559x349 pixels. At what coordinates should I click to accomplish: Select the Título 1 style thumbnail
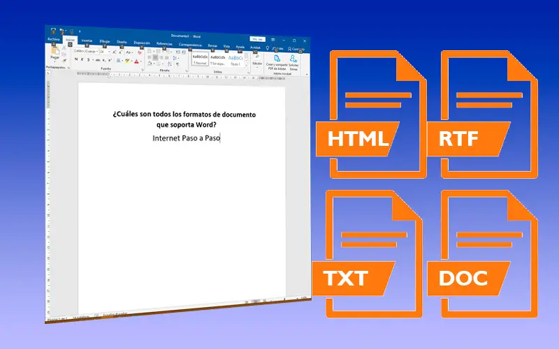coord(236,59)
